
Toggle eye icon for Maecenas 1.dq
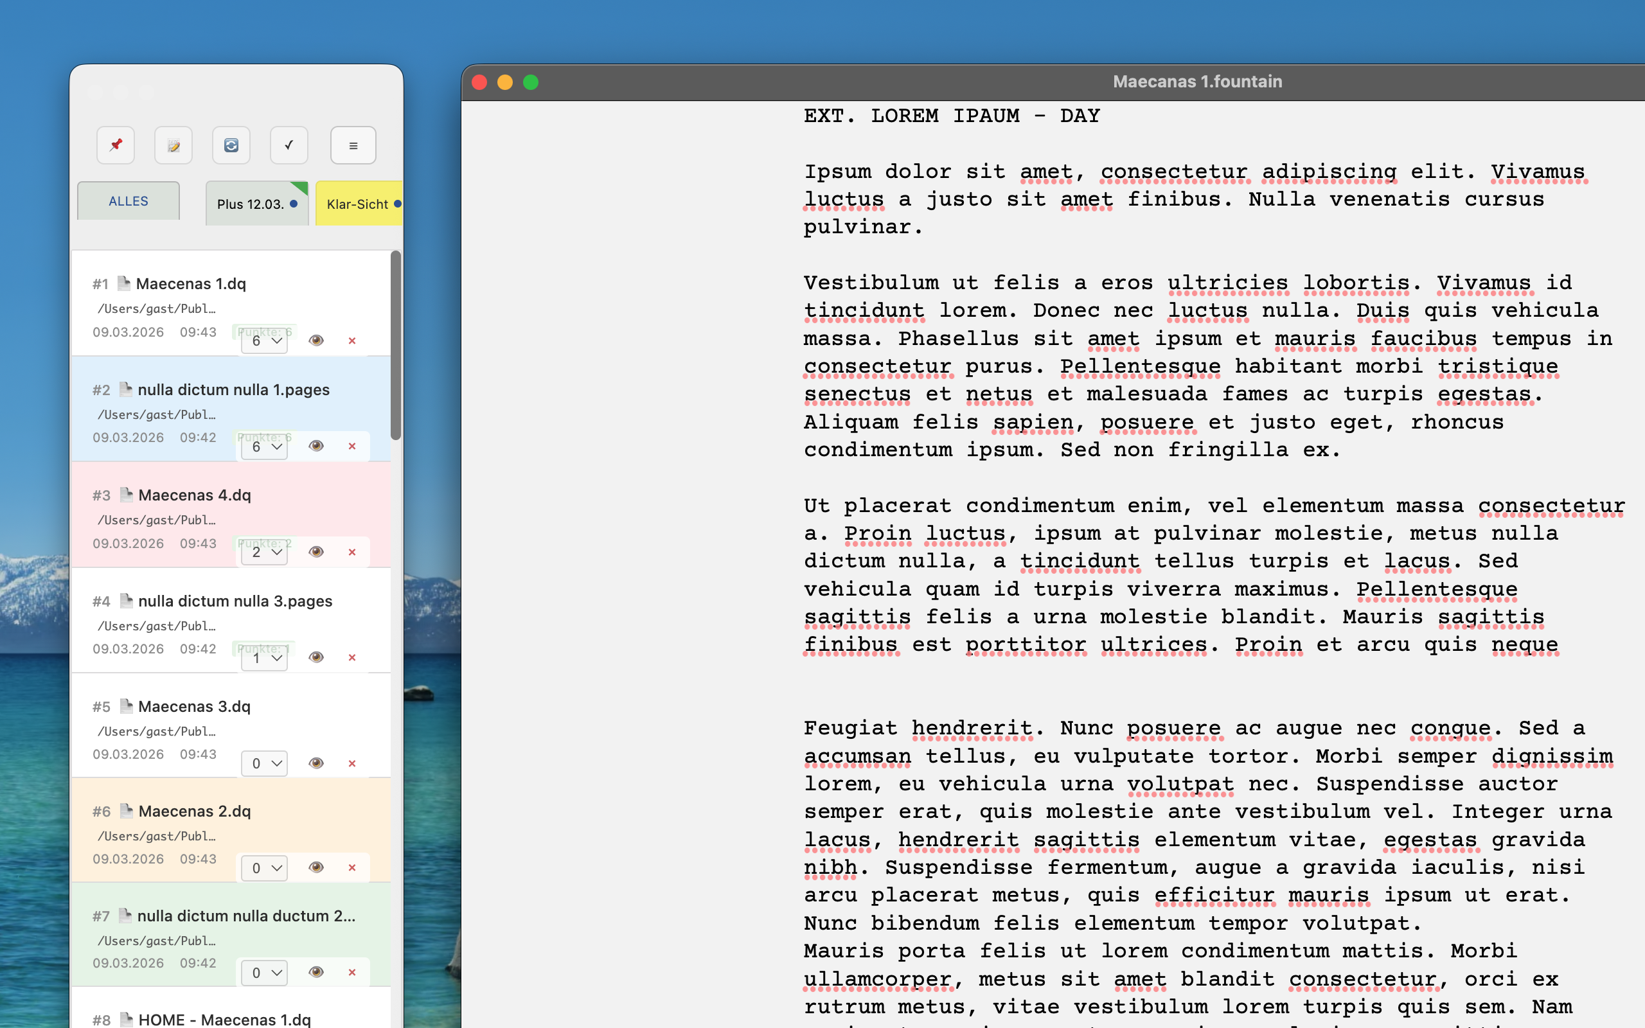316,341
